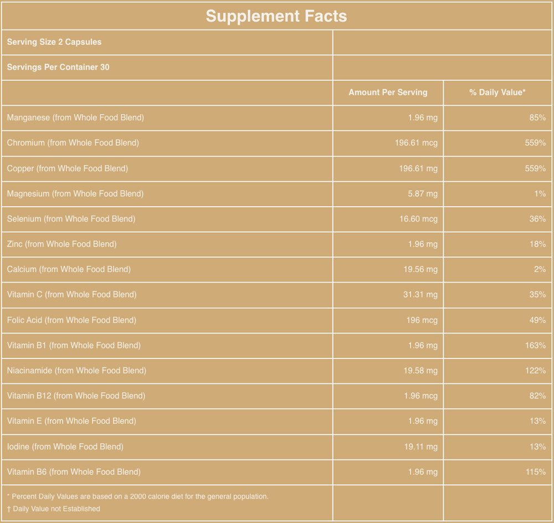Select the Magnesium 5.87 mg amount
Screen dimensions: 554x523
tap(424, 193)
